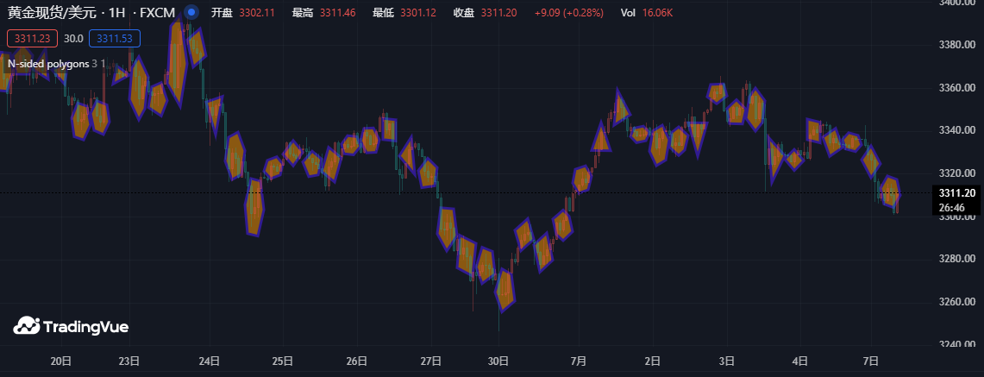The width and height of the screenshot is (984, 377).
Task: Click the red sell price 3311.23 button
Action: pos(32,39)
